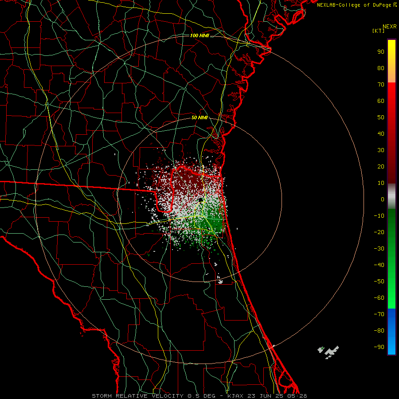This screenshot has width=399, height=399.
Task: Click the positive 40 legend value
Action: coord(381,134)
